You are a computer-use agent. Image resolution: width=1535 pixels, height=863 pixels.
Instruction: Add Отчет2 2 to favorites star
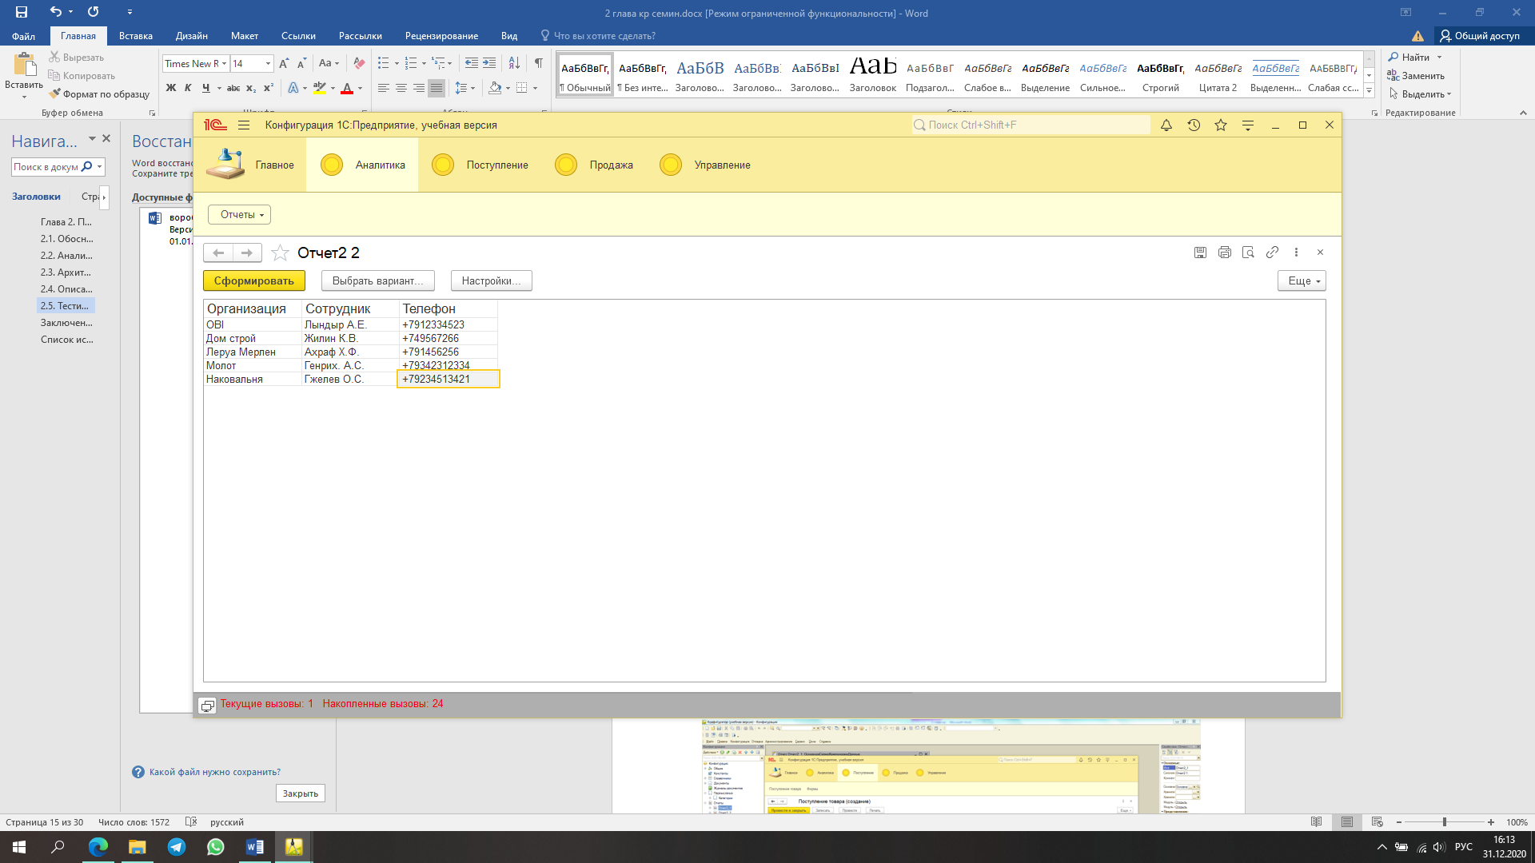(280, 253)
